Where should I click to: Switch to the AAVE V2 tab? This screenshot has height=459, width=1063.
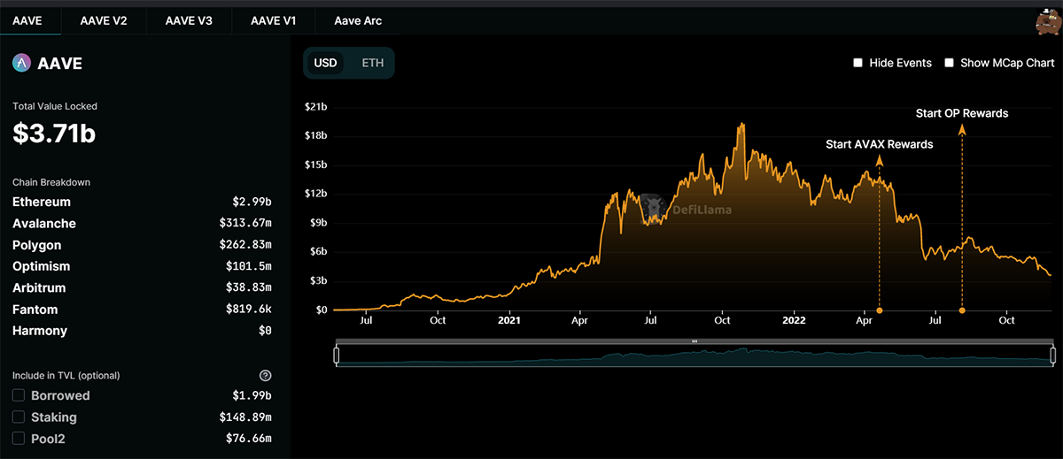click(104, 19)
